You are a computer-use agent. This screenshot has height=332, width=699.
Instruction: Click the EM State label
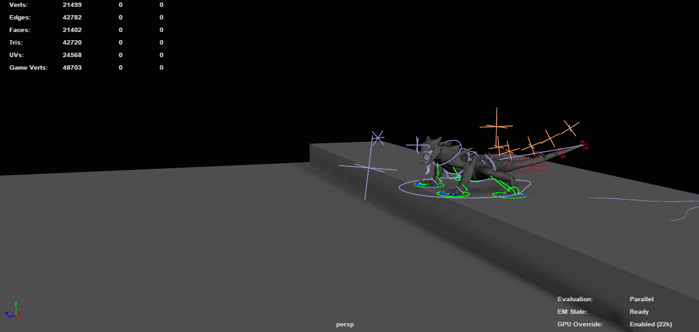click(x=573, y=312)
